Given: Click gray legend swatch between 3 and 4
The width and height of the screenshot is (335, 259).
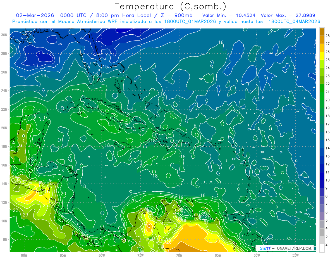Looking at the screenshot, I should (x=322, y=232).
